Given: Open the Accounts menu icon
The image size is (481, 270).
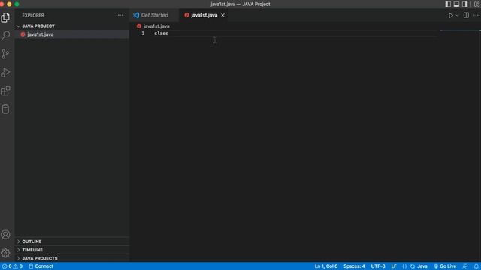Looking at the screenshot, I should coord(5,235).
